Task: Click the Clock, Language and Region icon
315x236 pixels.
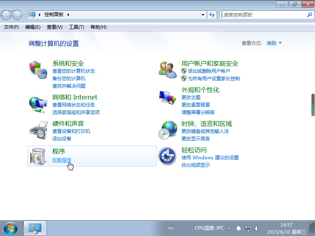Action: click(167, 130)
